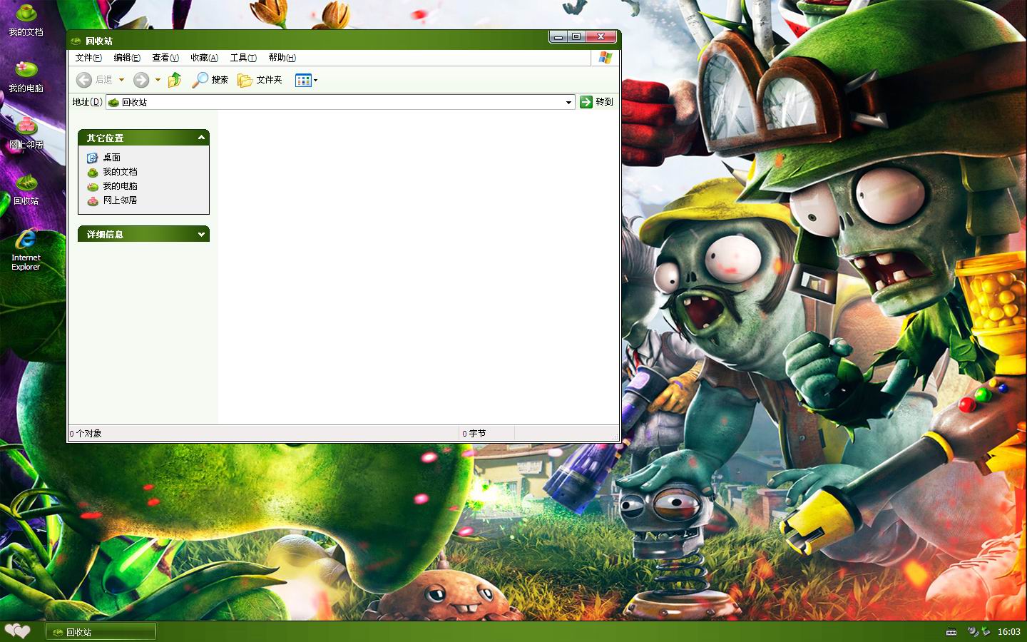
Task: Click the Back (后退) toolbar button
Action: point(94,80)
